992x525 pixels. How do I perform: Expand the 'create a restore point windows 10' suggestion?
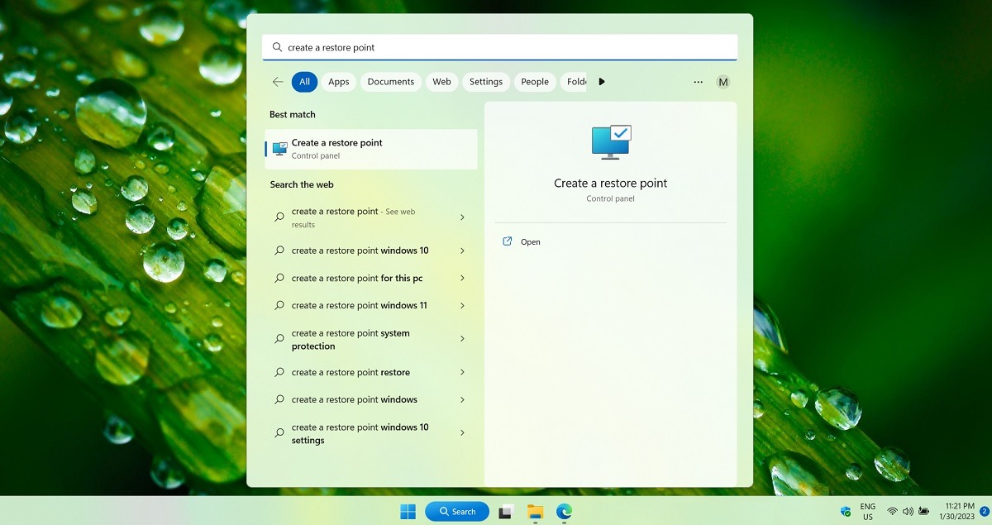tap(463, 251)
